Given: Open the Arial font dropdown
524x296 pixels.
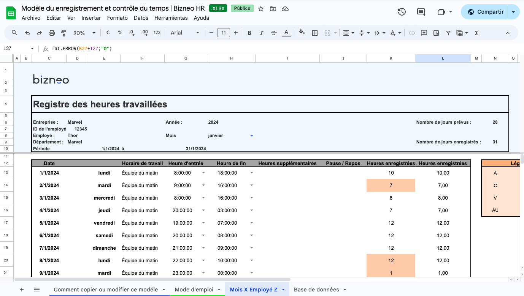Looking at the screenshot, I should coord(185,33).
